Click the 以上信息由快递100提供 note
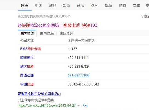The image size is (149, 110). click(36, 100)
